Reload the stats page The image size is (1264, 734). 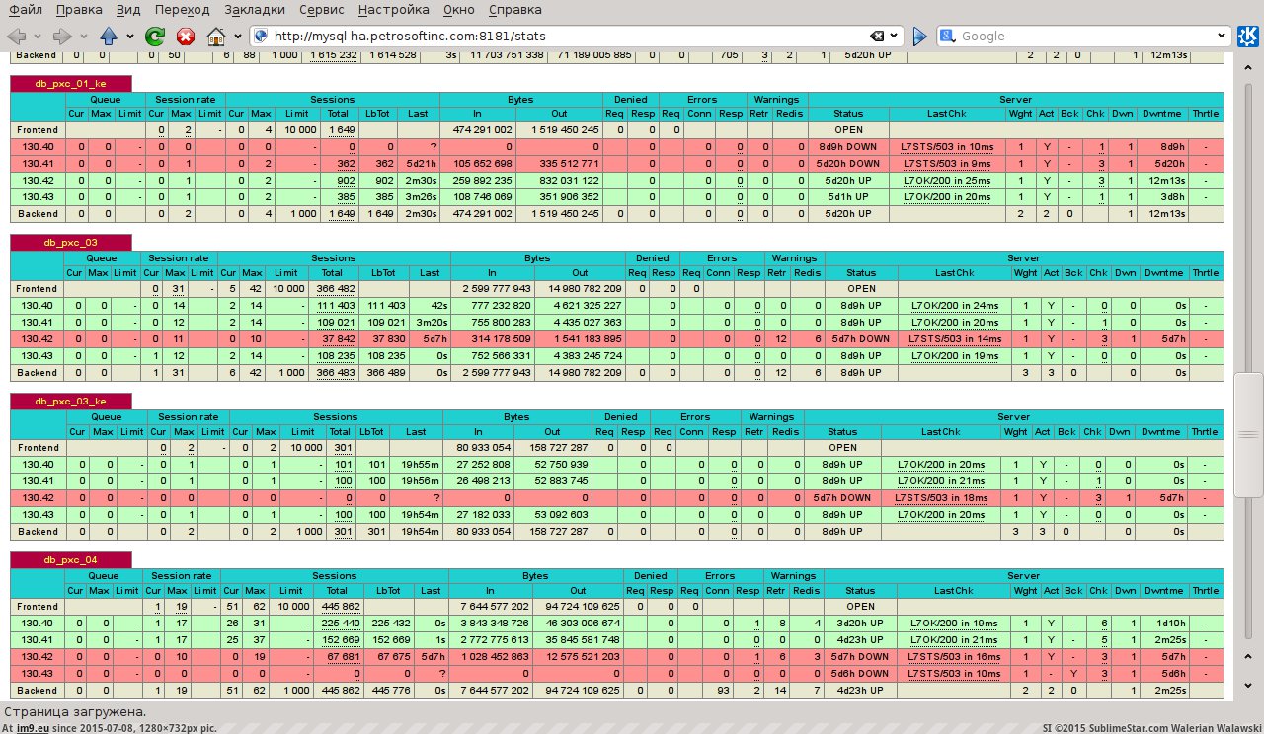pyautogui.click(x=155, y=37)
